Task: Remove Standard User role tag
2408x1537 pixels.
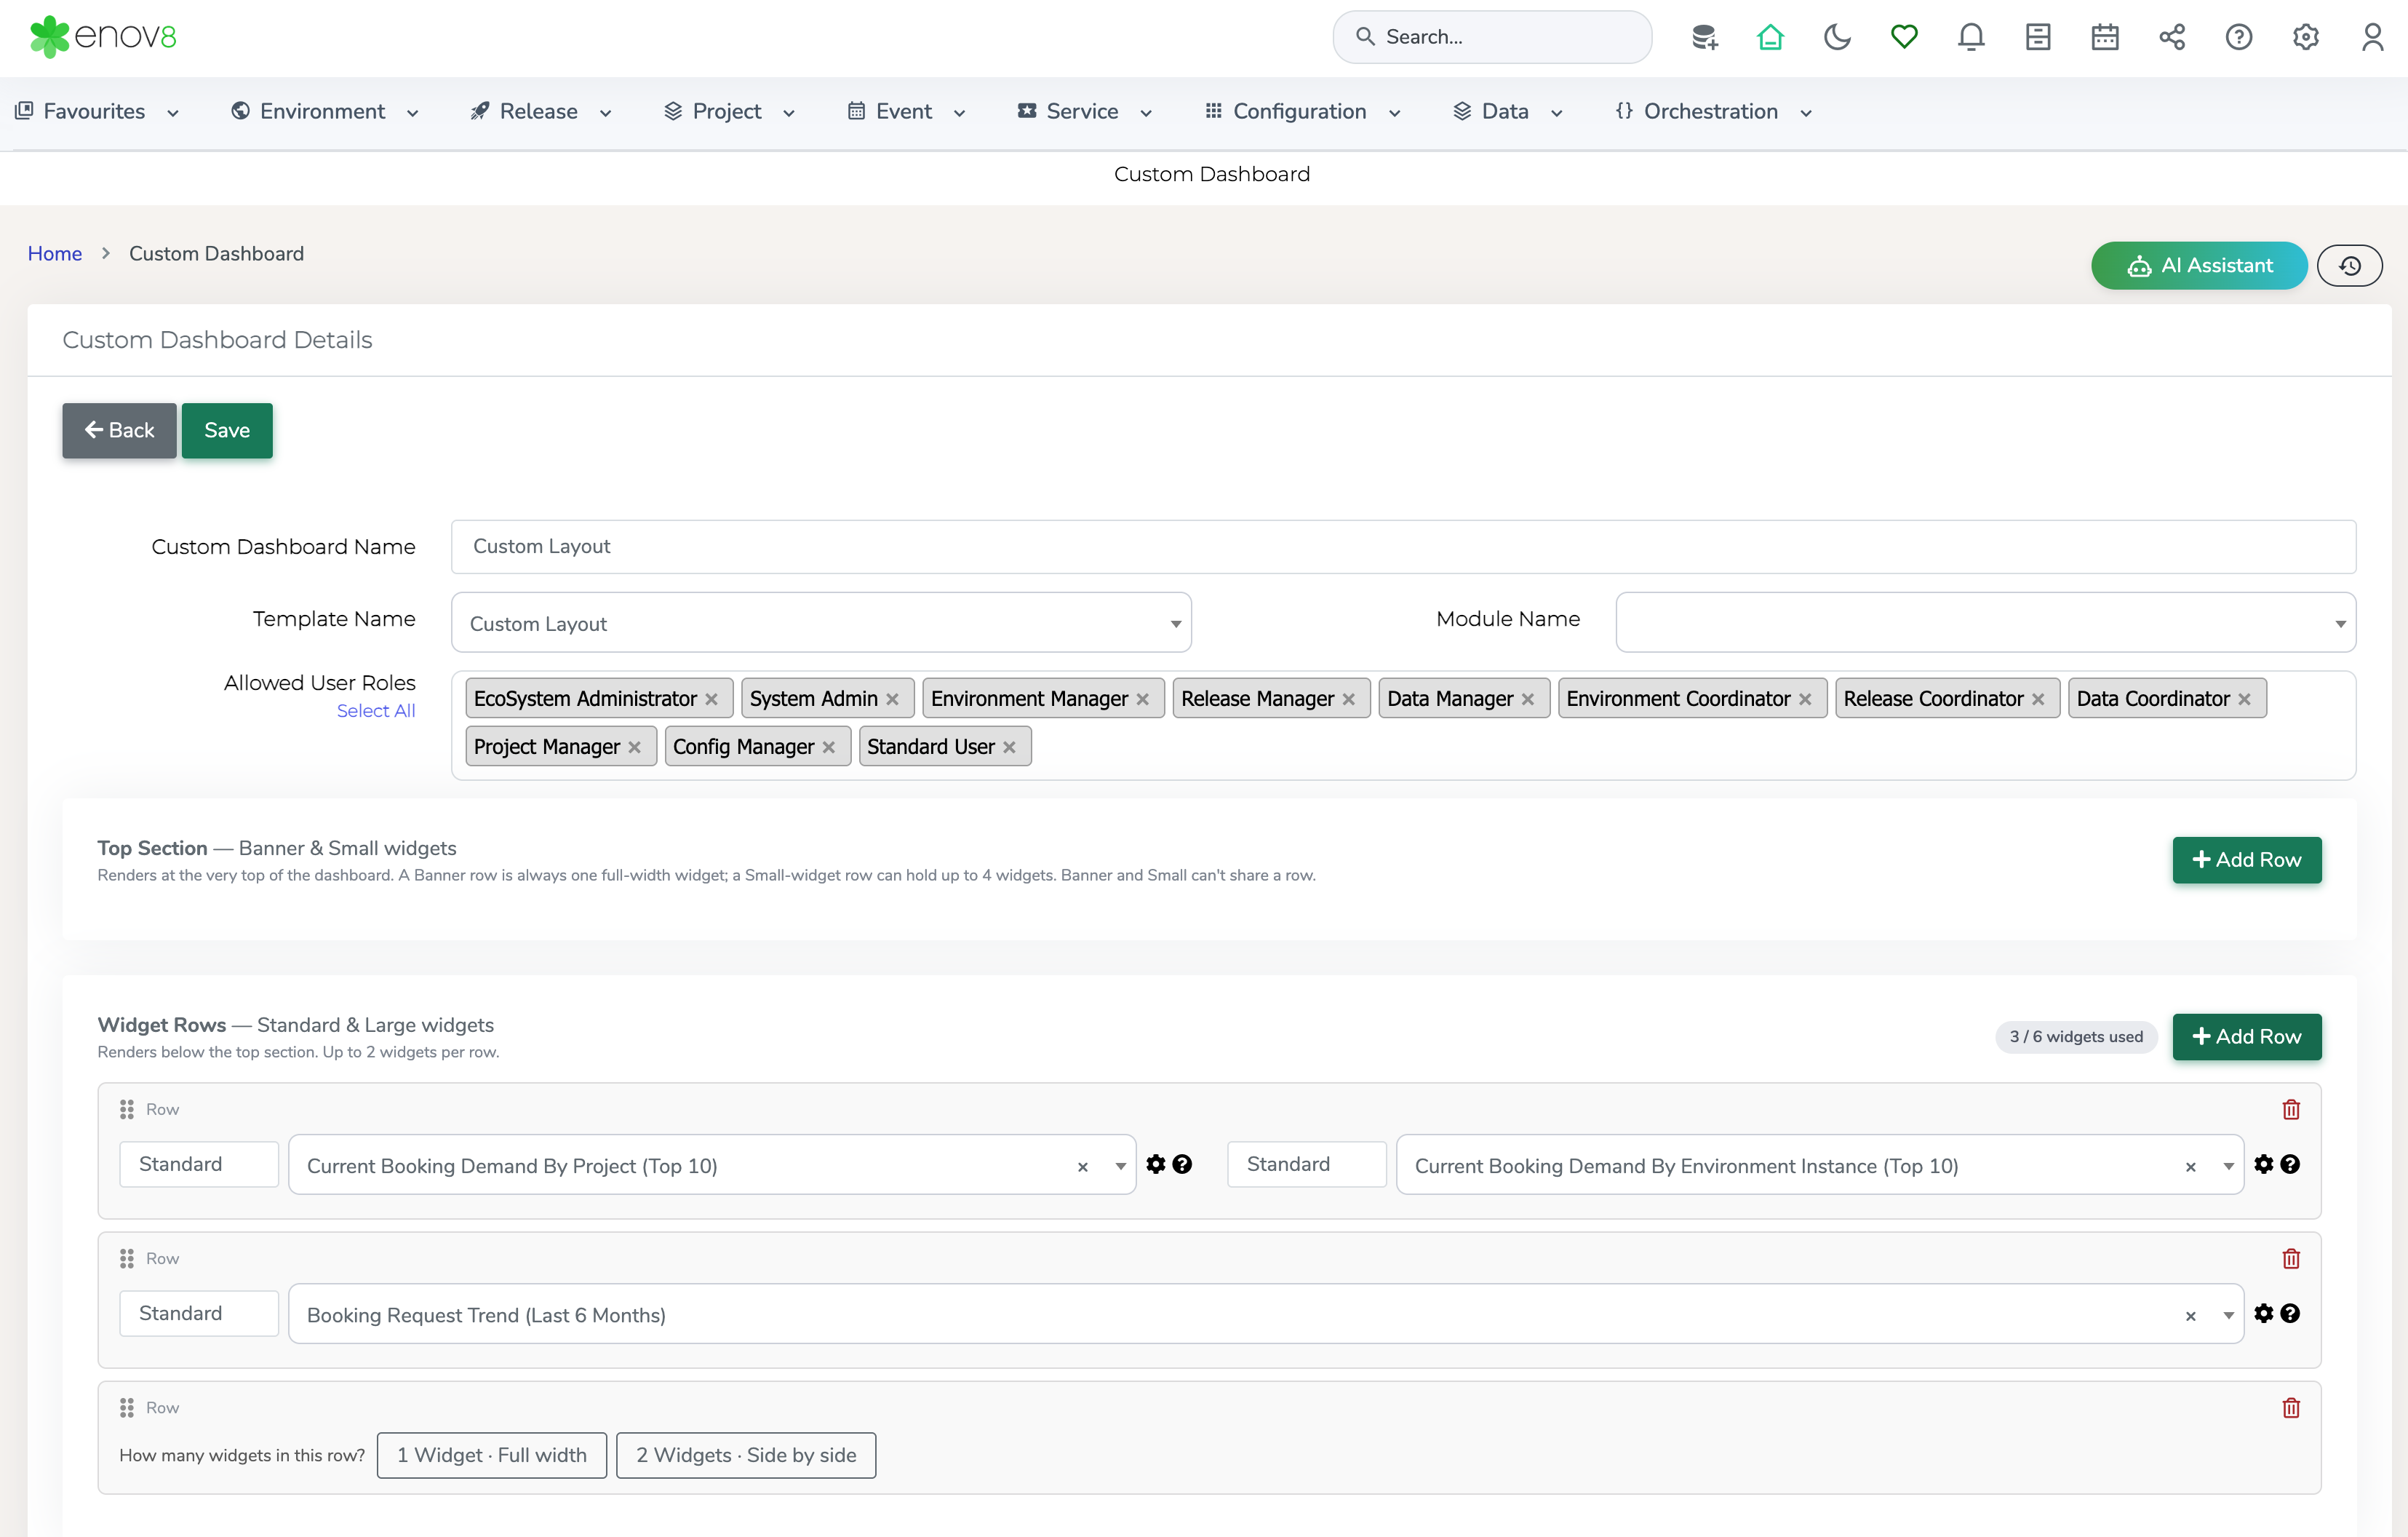Action: (1009, 747)
